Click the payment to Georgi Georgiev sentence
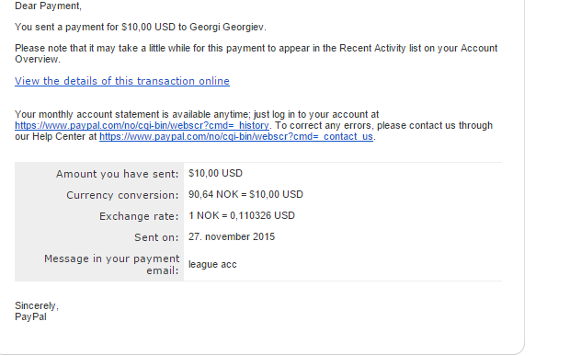This screenshot has width=570, height=356. click(x=141, y=28)
